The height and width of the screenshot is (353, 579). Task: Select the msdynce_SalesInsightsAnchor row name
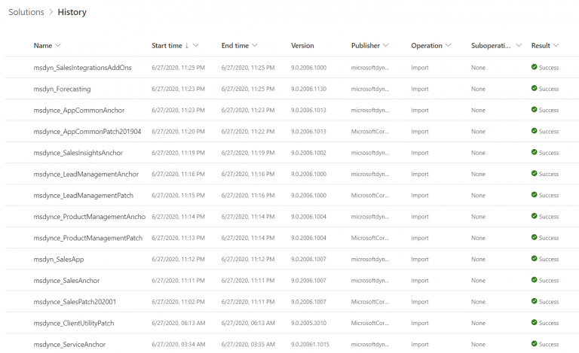point(78,153)
